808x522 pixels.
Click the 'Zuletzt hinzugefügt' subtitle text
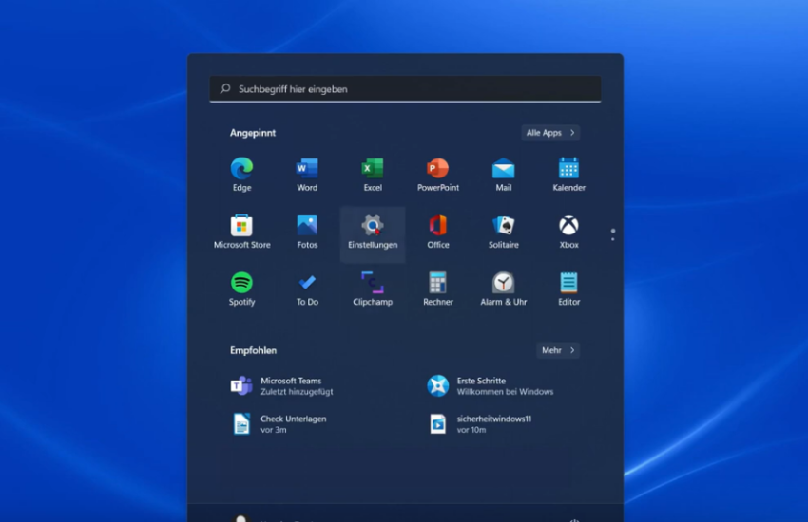pos(297,392)
